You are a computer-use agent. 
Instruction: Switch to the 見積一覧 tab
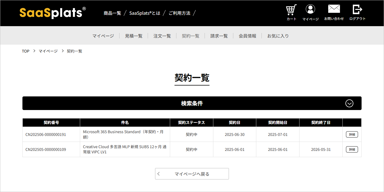click(x=134, y=36)
